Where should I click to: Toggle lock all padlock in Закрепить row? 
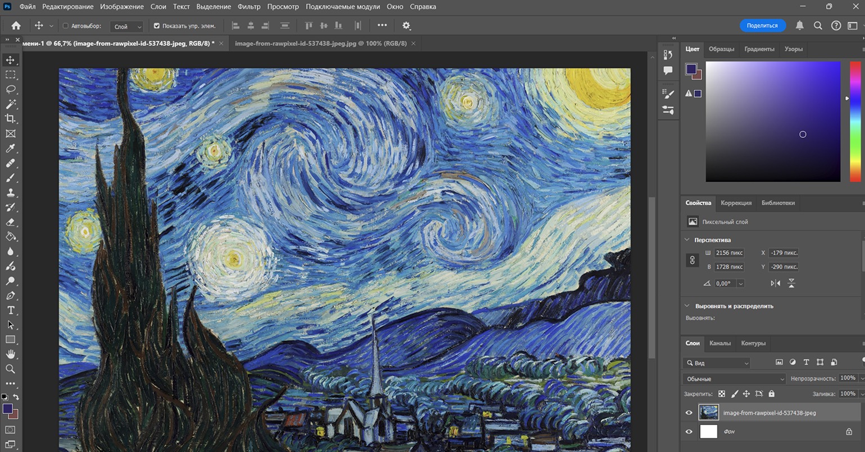[771, 394]
